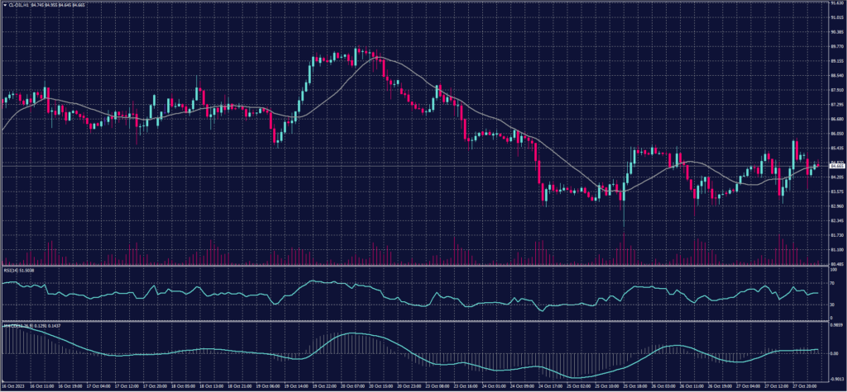Click the separator between RSI and MACD panes
Viewport: 847px width, 392px height.
pyautogui.click(x=414, y=320)
